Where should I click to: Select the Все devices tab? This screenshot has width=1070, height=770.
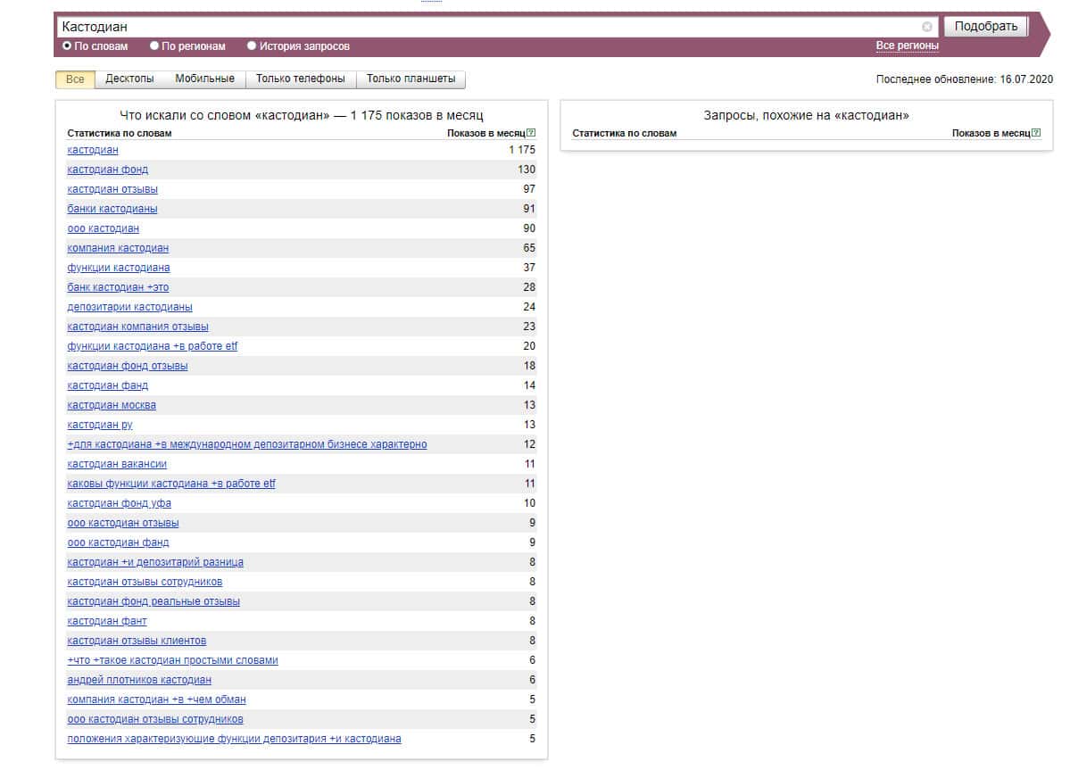75,79
